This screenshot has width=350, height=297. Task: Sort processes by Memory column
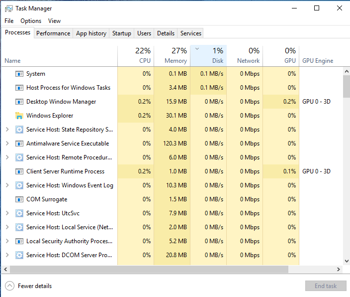(x=172, y=55)
